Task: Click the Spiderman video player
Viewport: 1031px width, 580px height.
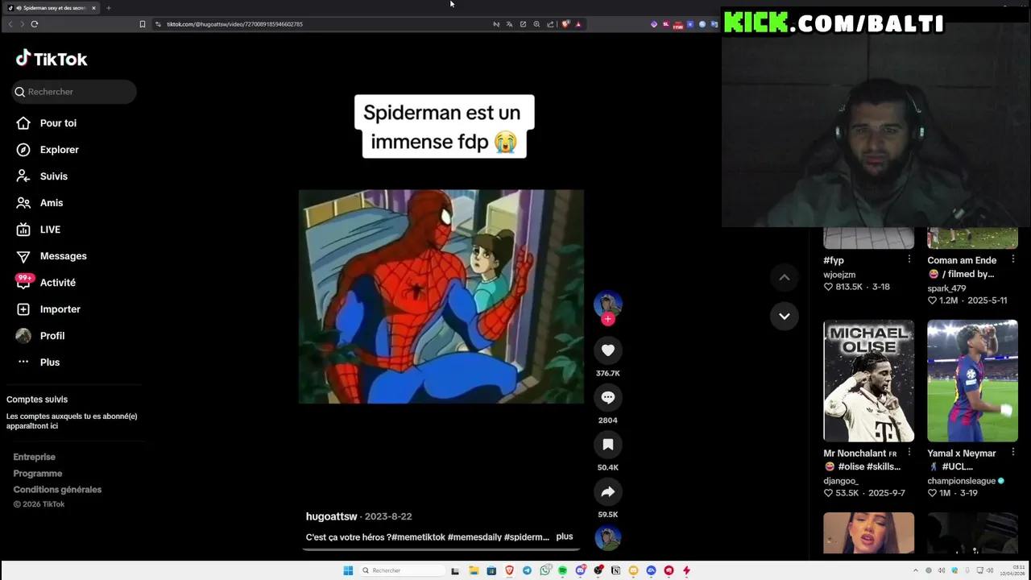Action: pyautogui.click(x=441, y=296)
